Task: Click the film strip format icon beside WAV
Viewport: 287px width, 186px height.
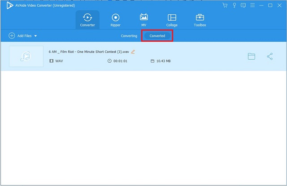Action: [x=52, y=61]
